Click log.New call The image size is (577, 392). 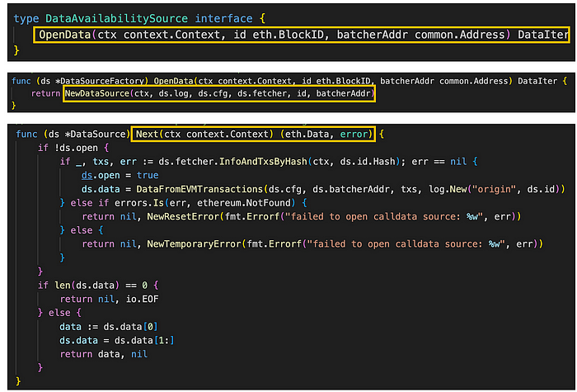pyautogui.click(x=448, y=189)
